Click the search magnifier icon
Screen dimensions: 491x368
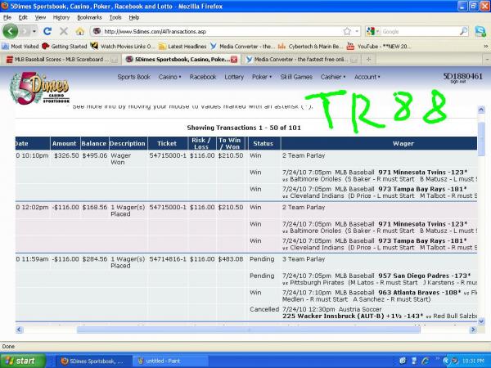coord(466,31)
